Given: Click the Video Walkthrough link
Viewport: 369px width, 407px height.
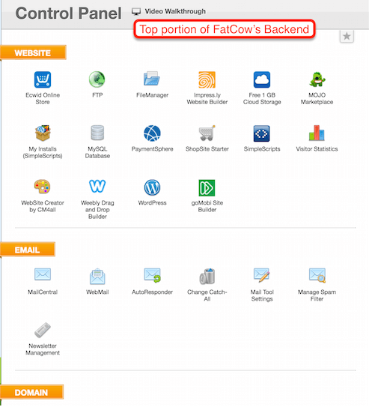Looking at the screenshot, I should pyautogui.click(x=175, y=11).
